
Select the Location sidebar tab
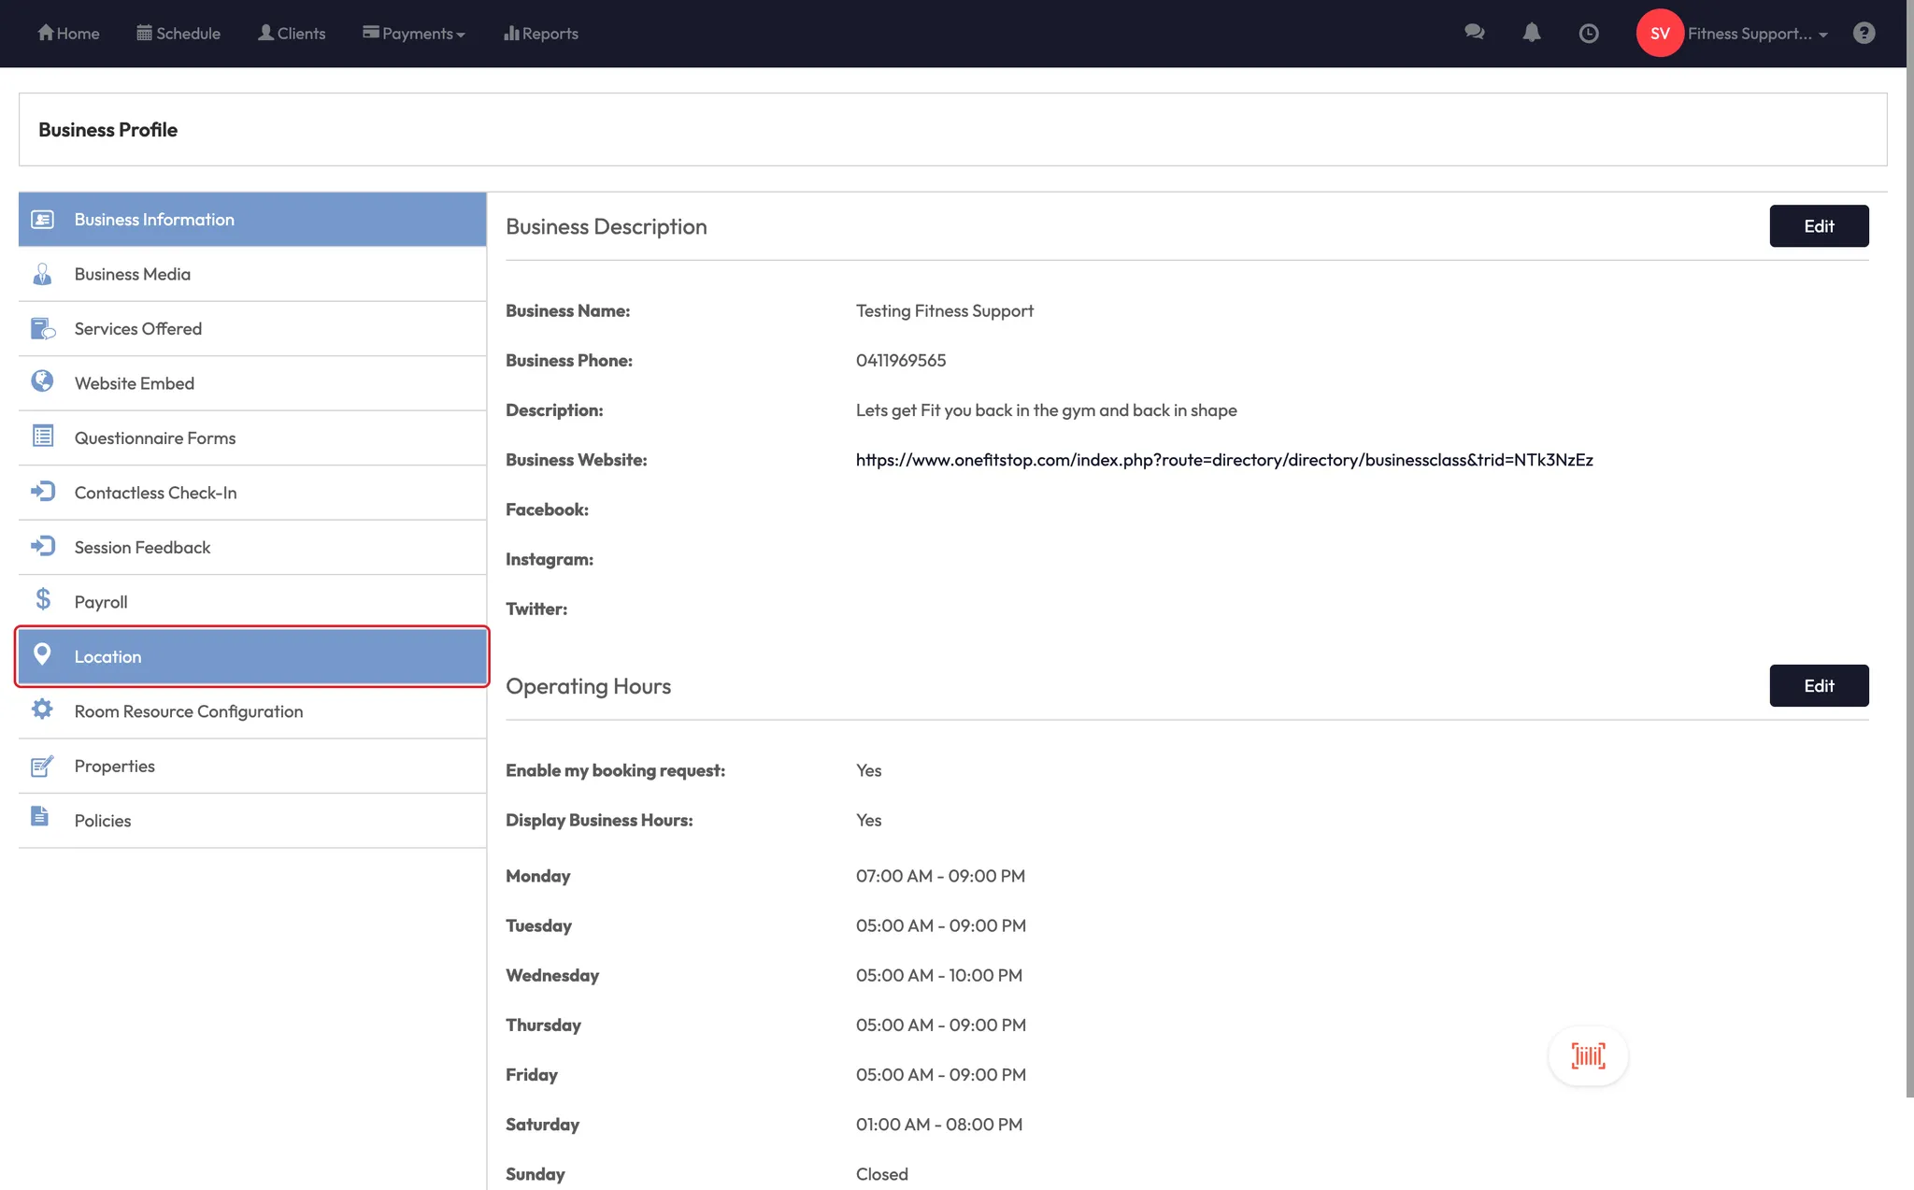(252, 656)
